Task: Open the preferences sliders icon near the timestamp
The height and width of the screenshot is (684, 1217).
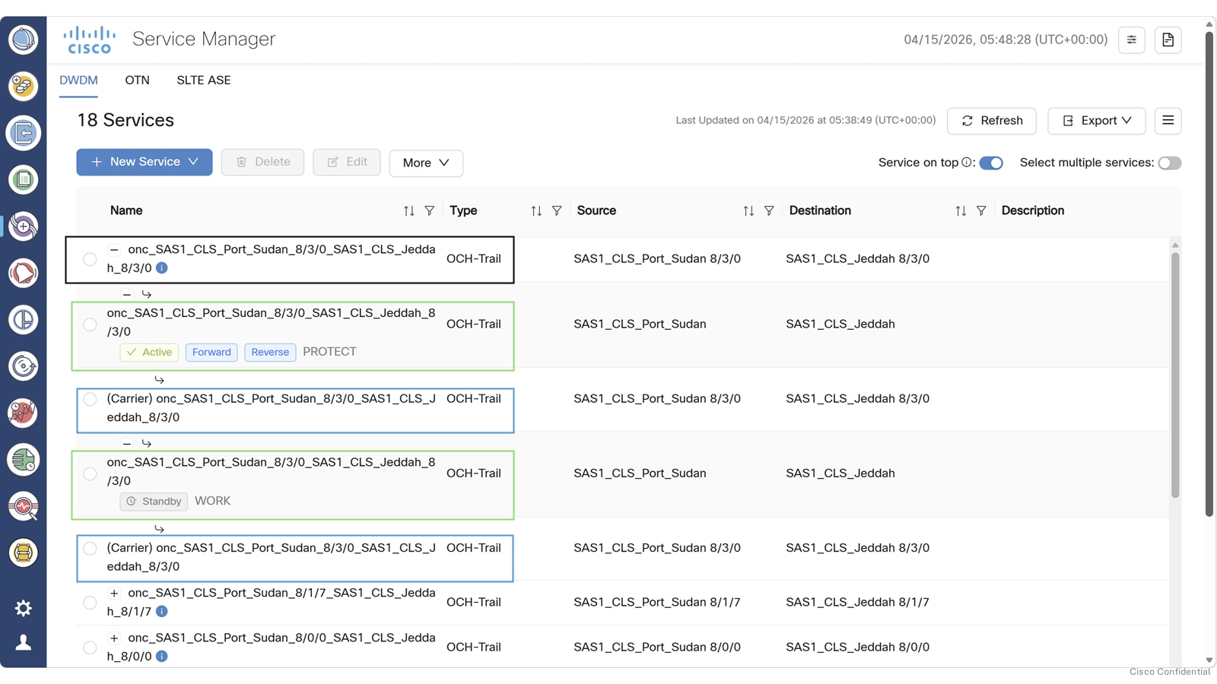Action: point(1131,40)
